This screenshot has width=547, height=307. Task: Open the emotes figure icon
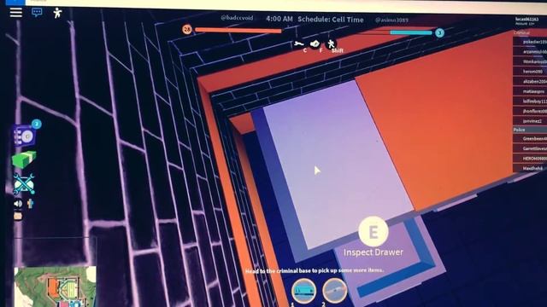click(57, 13)
